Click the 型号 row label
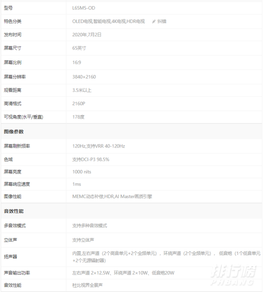This screenshot has height=292, width=263. pos(8,8)
